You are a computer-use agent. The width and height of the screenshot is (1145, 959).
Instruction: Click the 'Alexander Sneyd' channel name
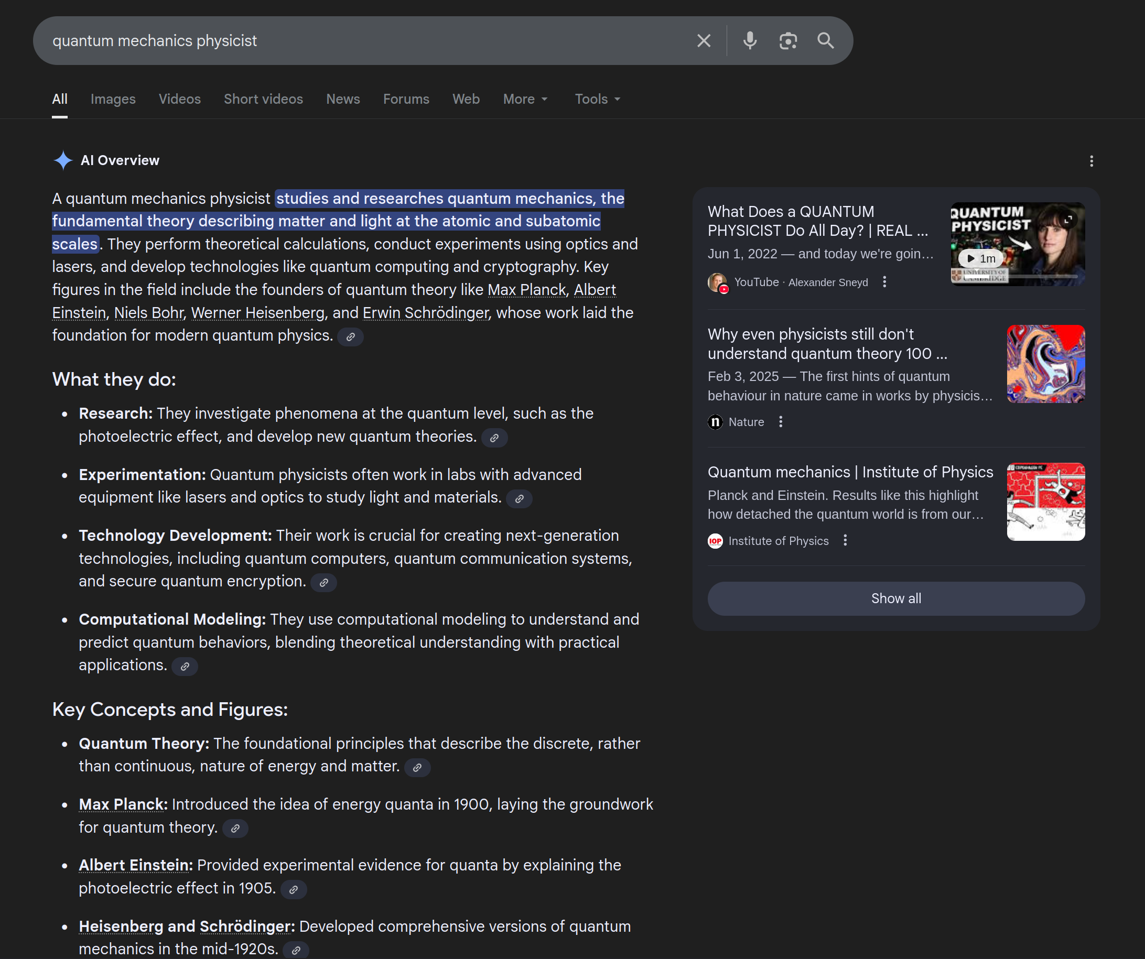click(x=828, y=282)
